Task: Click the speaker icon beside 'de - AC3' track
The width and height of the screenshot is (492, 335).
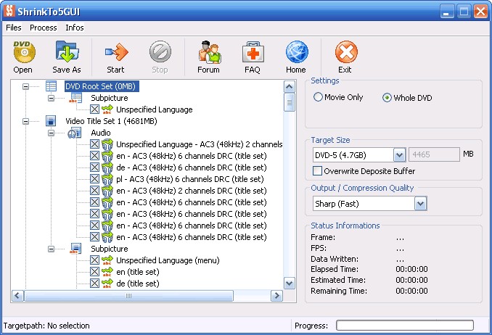Action: [x=107, y=167]
